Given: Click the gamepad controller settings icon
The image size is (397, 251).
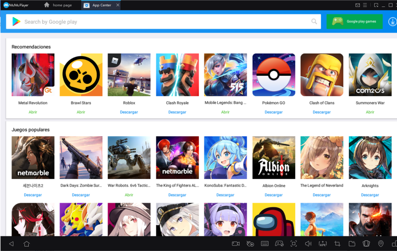Looking at the screenshot, I should (279, 244).
